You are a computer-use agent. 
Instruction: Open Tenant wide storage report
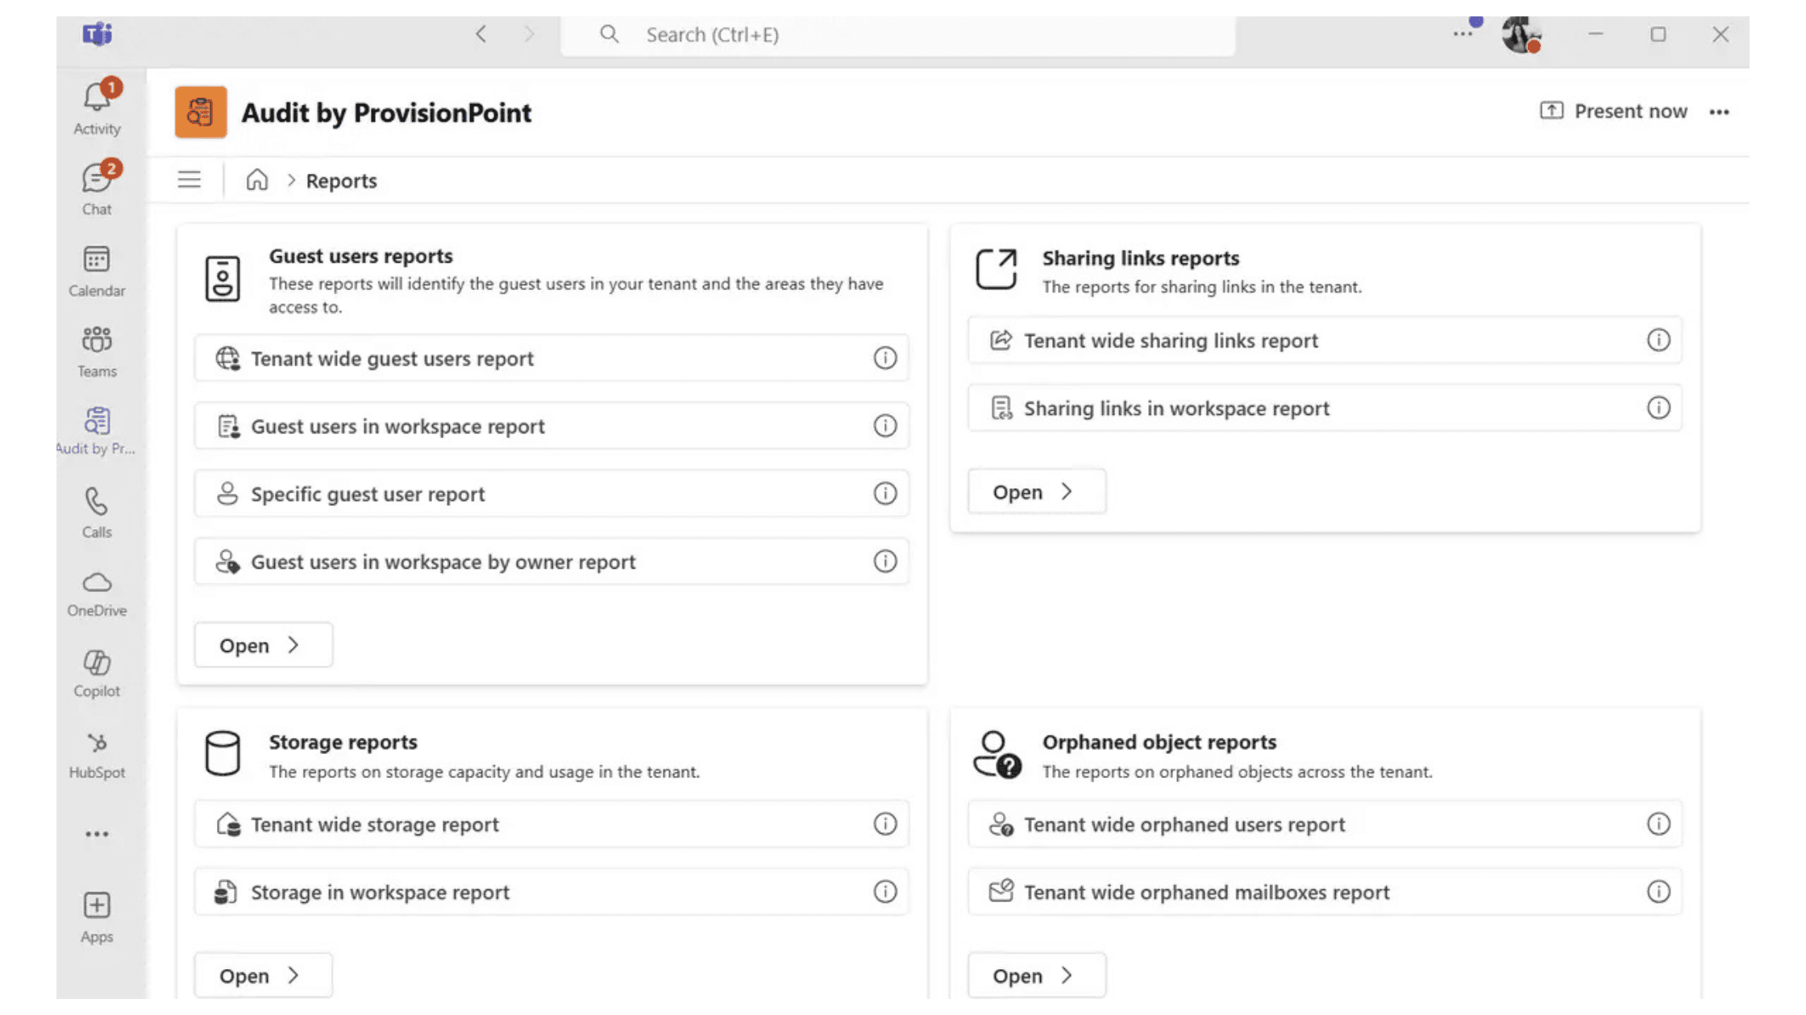pos(551,824)
